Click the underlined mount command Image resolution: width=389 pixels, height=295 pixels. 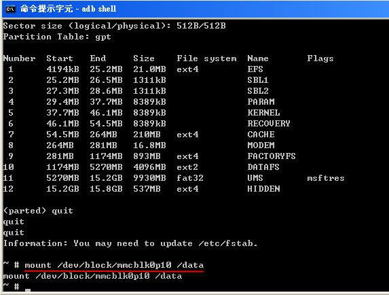114,265
